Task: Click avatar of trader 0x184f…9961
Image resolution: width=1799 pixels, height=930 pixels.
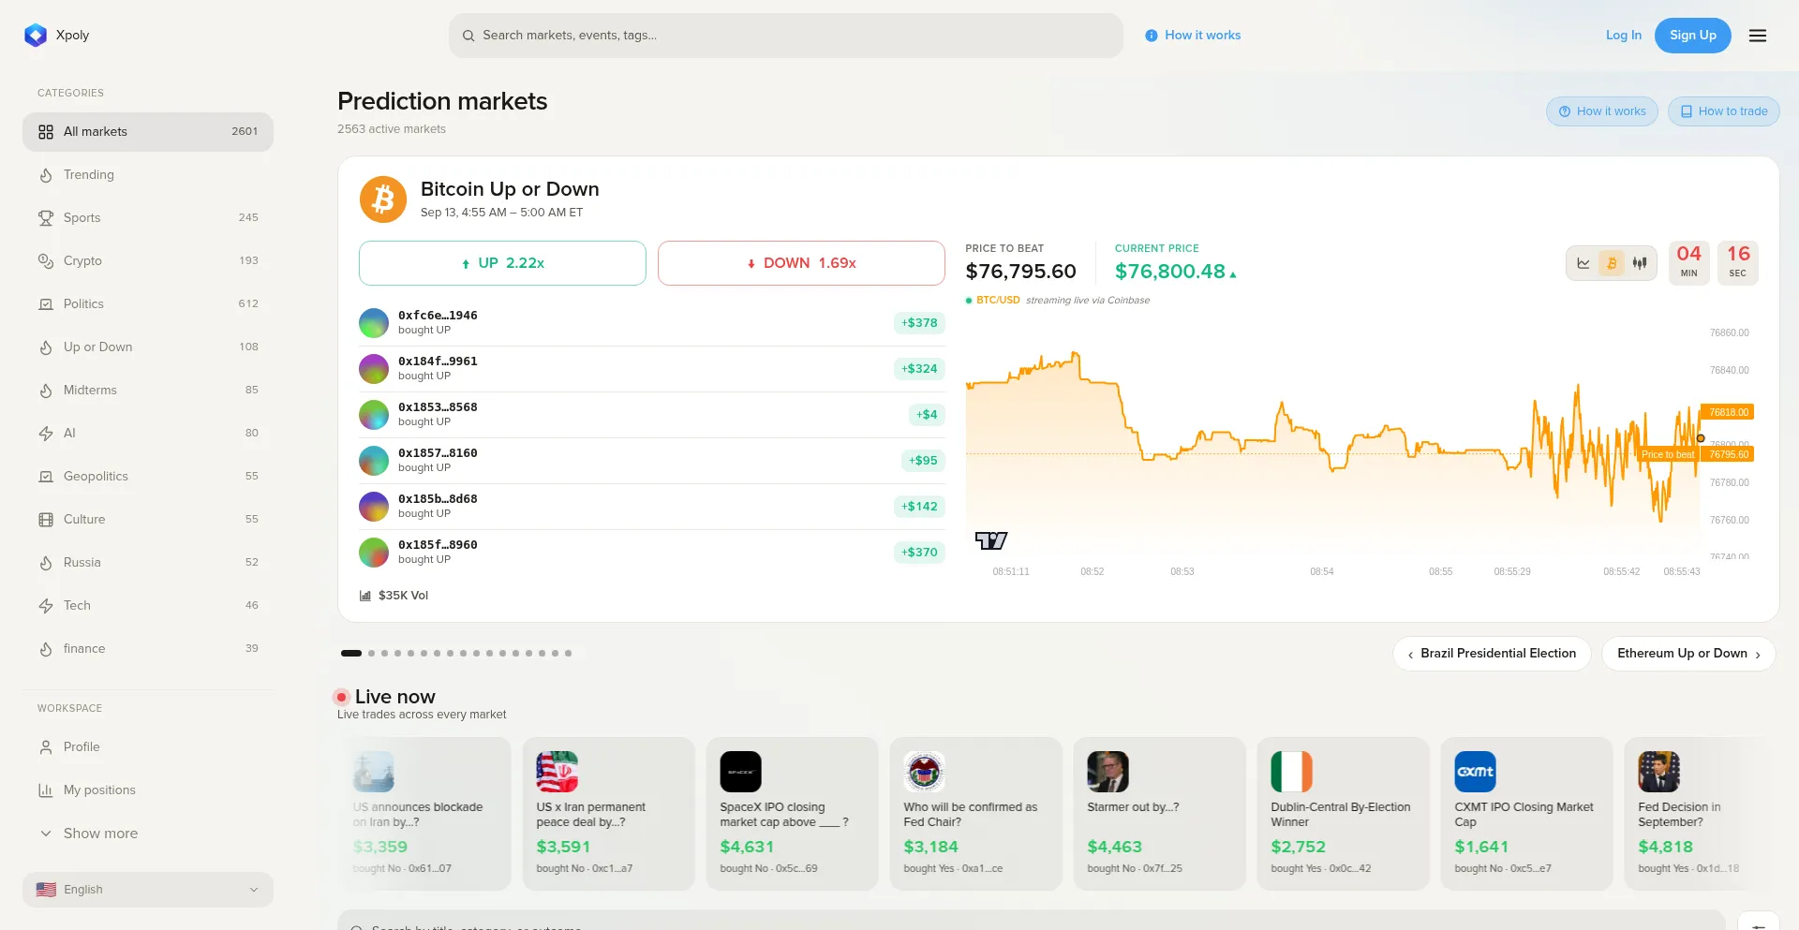Action: coord(374,369)
